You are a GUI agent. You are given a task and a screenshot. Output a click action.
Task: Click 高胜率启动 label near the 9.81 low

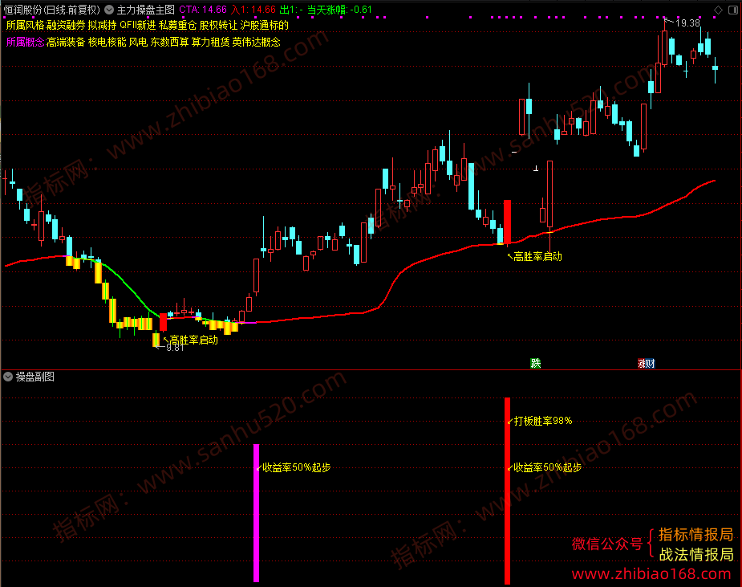coord(193,340)
